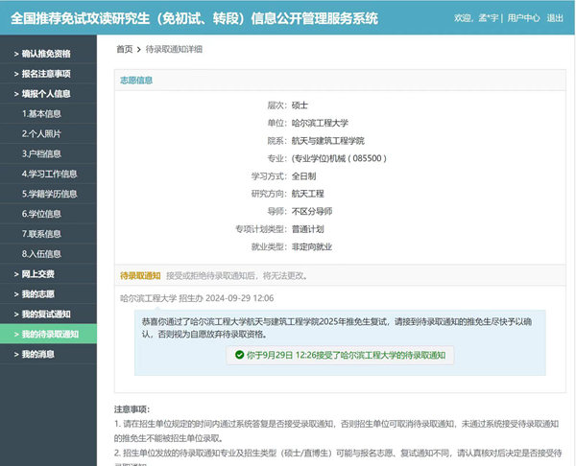Screen dimensions: 576x466
Task: Click 普通计划 plan type value
Action: point(307,229)
